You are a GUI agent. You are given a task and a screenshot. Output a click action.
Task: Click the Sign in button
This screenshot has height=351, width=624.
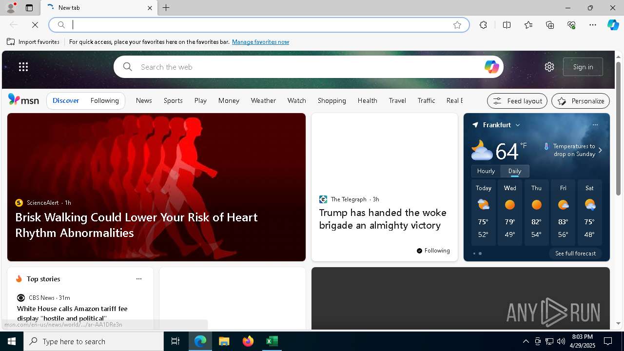[583, 67]
